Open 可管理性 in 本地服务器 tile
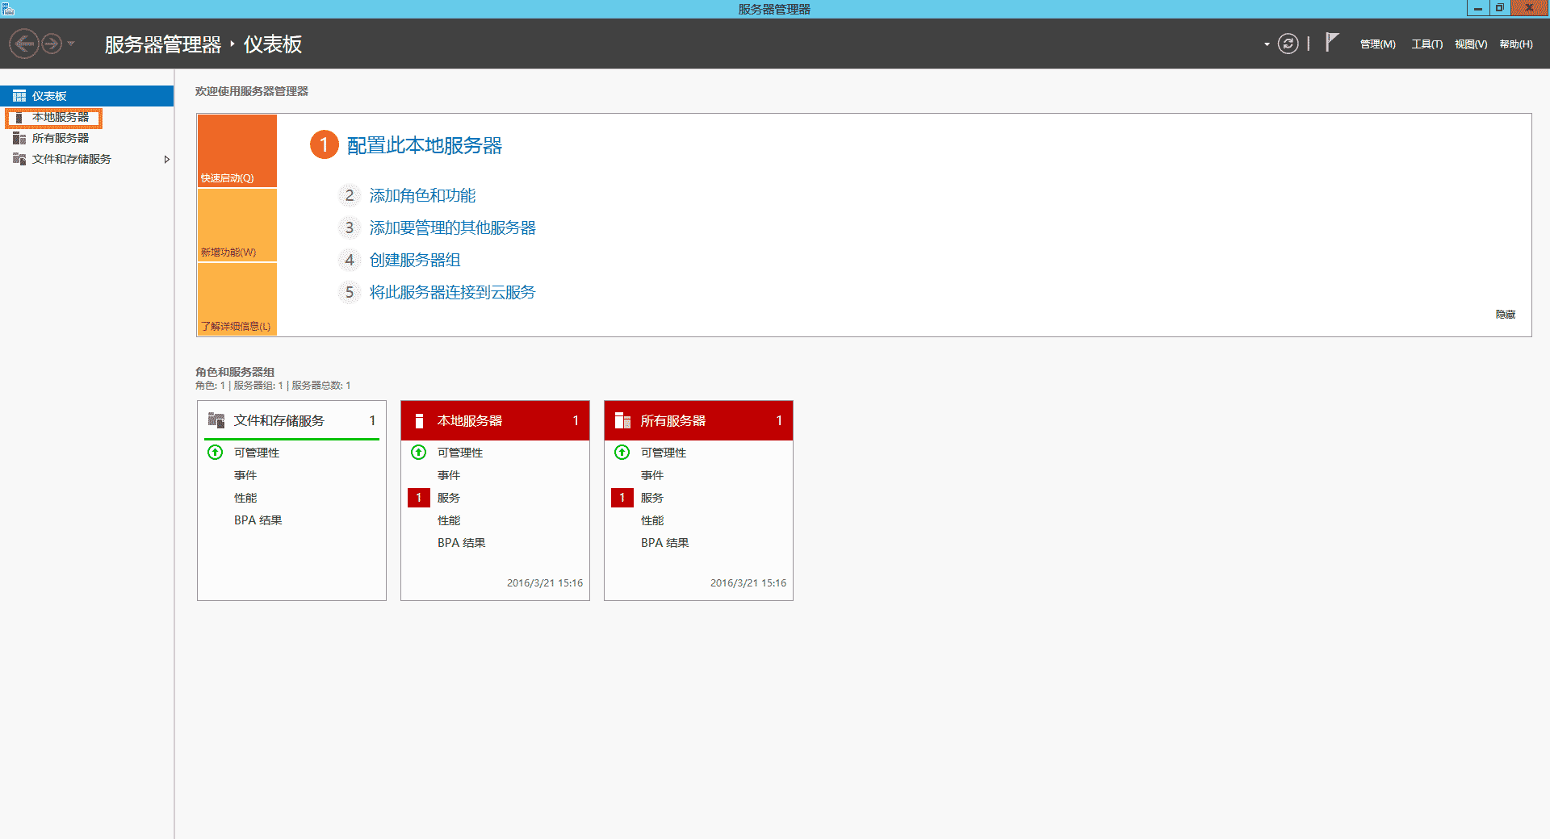The width and height of the screenshot is (1550, 839). coord(460,453)
